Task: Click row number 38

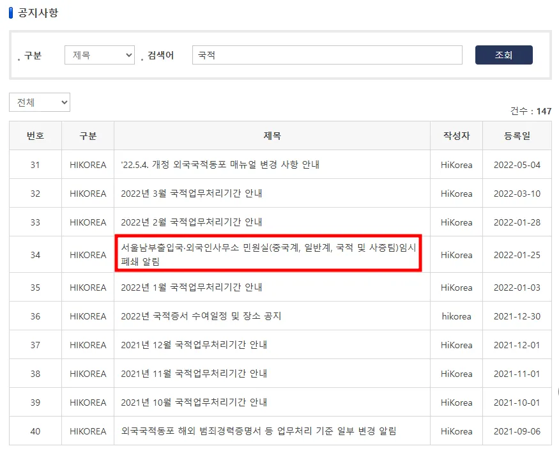Action: point(35,374)
